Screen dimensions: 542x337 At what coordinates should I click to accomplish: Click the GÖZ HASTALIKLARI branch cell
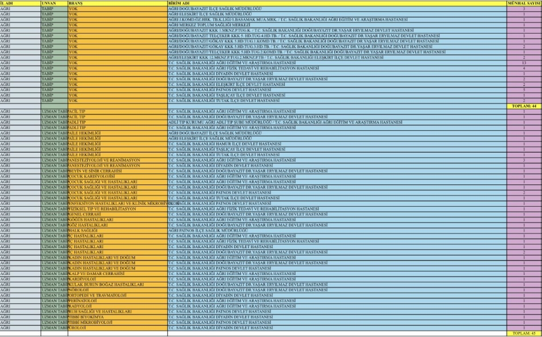(118, 225)
